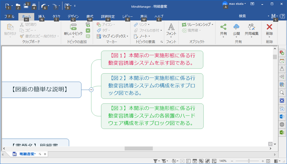Expand the Map Index (マップ インデックス) dropdown
287x164 pixels.
tap(127, 36)
